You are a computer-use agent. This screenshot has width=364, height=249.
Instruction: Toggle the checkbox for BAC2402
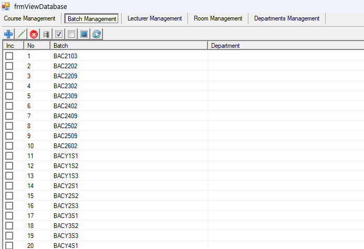[x=9, y=106]
